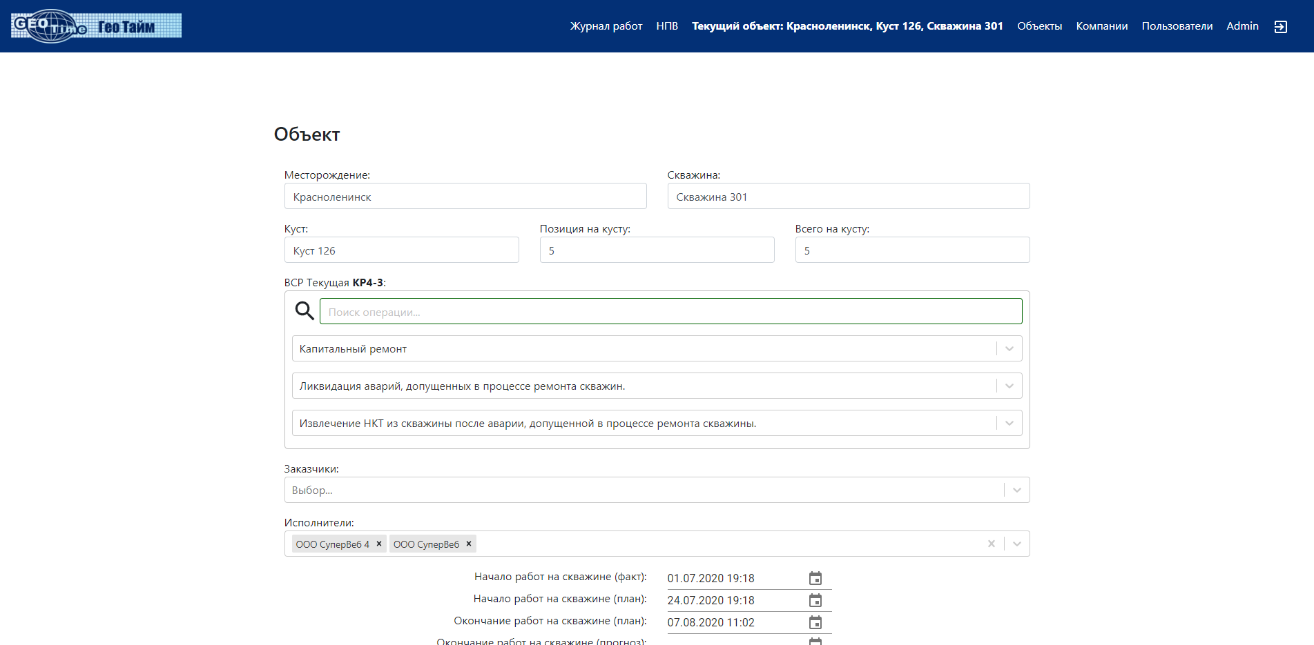This screenshot has height=645, width=1314.
Task: Focus the Позиция на кусту field
Action: click(657, 250)
